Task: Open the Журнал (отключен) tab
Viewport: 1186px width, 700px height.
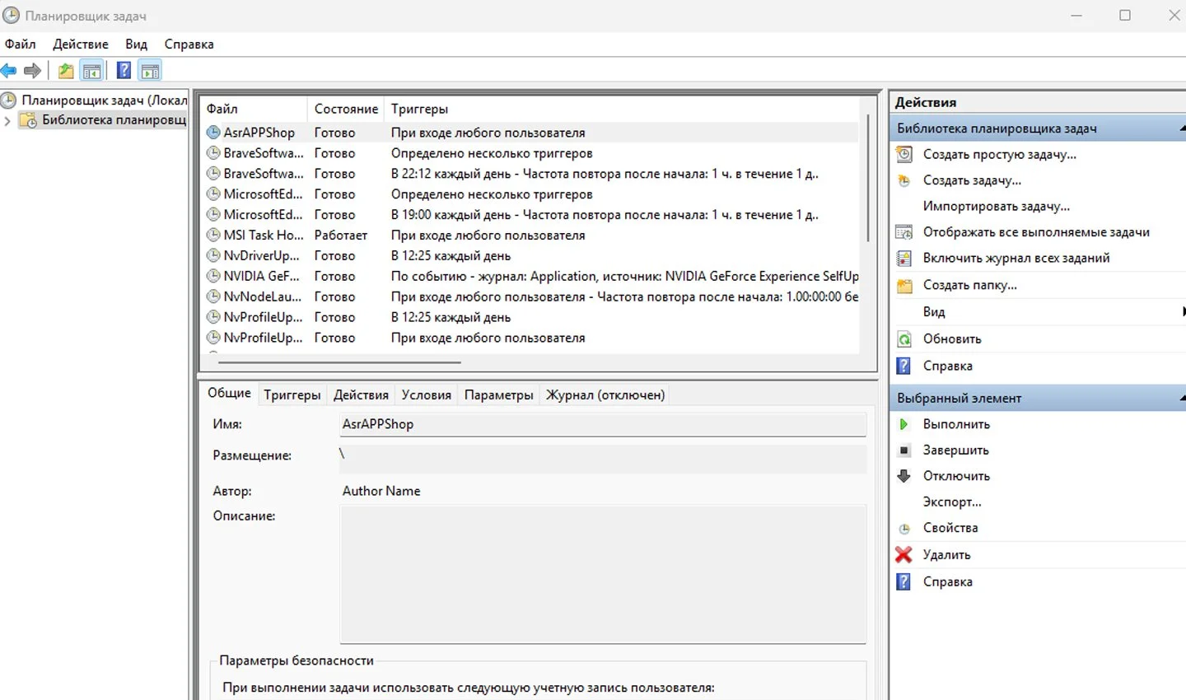Action: click(605, 395)
